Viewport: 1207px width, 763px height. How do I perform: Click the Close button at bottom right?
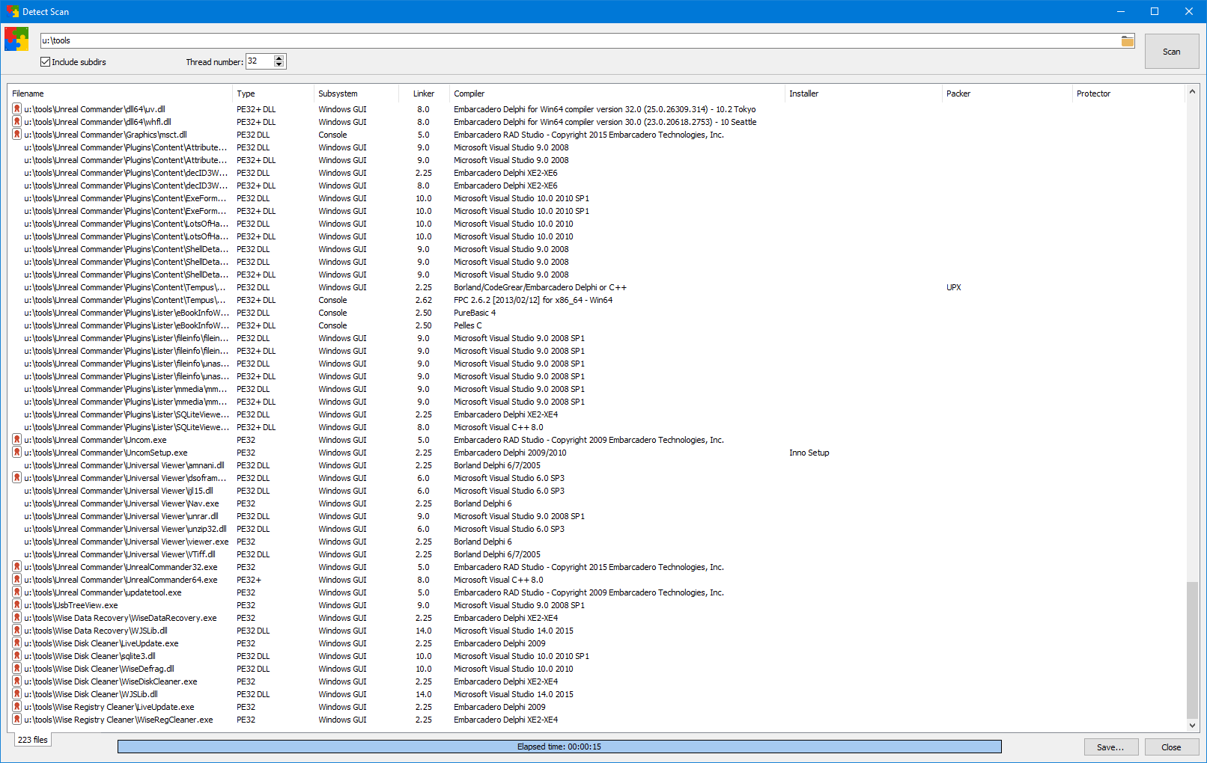(x=1171, y=747)
